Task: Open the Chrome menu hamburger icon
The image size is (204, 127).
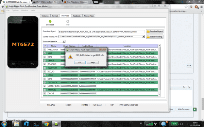Action: (x=201, y=7)
